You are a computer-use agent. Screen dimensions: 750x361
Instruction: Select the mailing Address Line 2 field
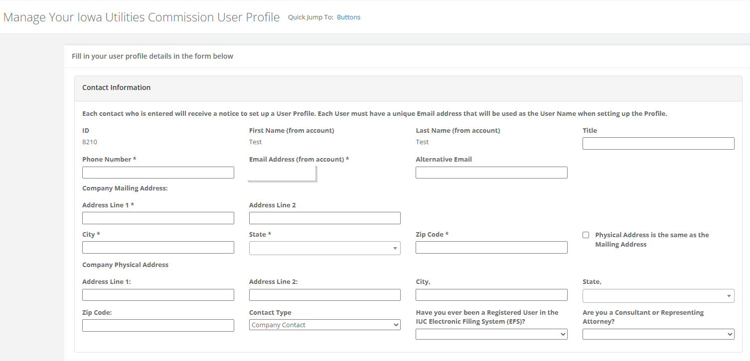pyautogui.click(x=324, y=218)
